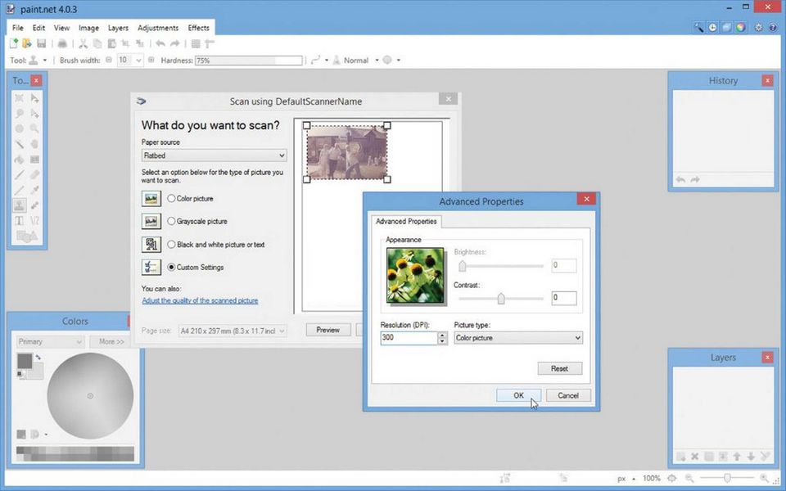Expand the Picture type dropdown

point(518,338)
